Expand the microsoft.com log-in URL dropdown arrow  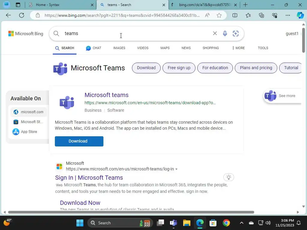coord(176,169)
